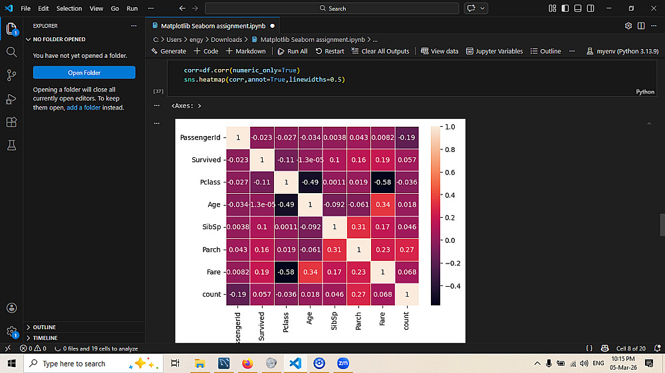Open the Extensions view
Screen dimensions: 665x373
(11, 122)
